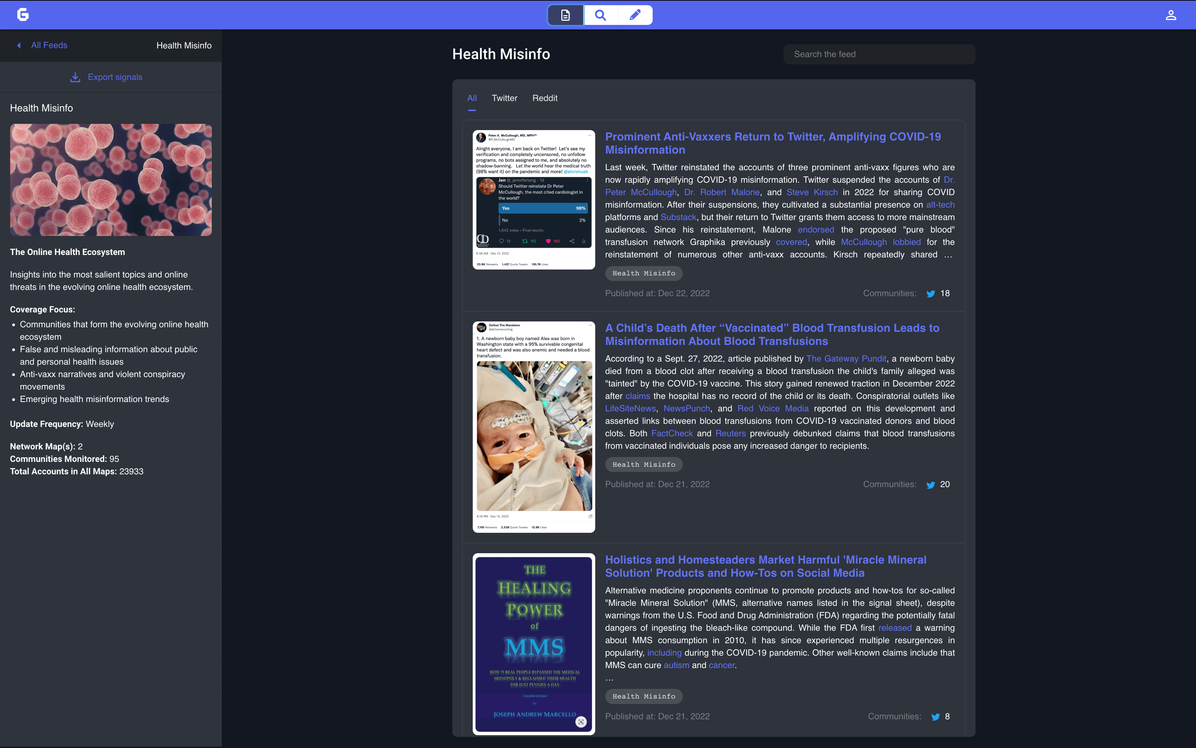The width and height of the screenshot is (1196, 748).
Task: Open the newborn baby tweet thumbnail
Action: 533,427
